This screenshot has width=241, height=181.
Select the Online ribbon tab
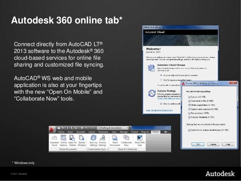[156, 132]
